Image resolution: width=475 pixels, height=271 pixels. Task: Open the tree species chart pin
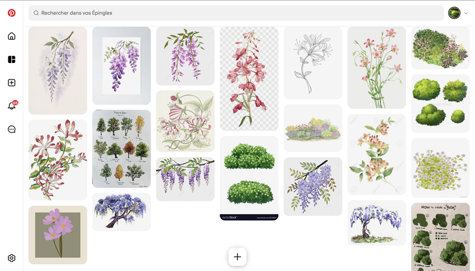(x=121, y=148)
